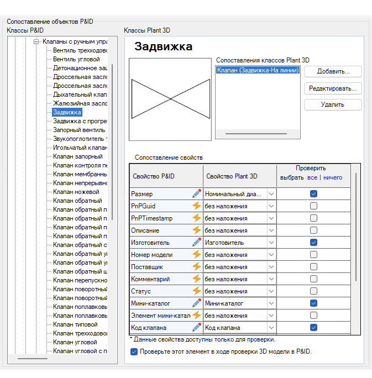Select Дыхательный клап tree item
The height and width of the screenshot is (378, 372).
coord(80,95)
